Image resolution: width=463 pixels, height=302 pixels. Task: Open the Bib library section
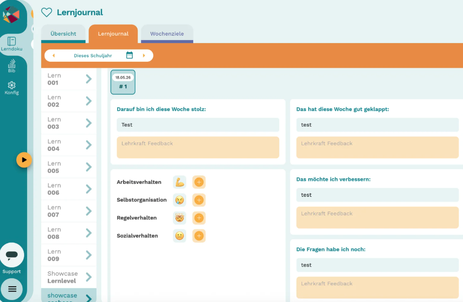pos(11,66)
